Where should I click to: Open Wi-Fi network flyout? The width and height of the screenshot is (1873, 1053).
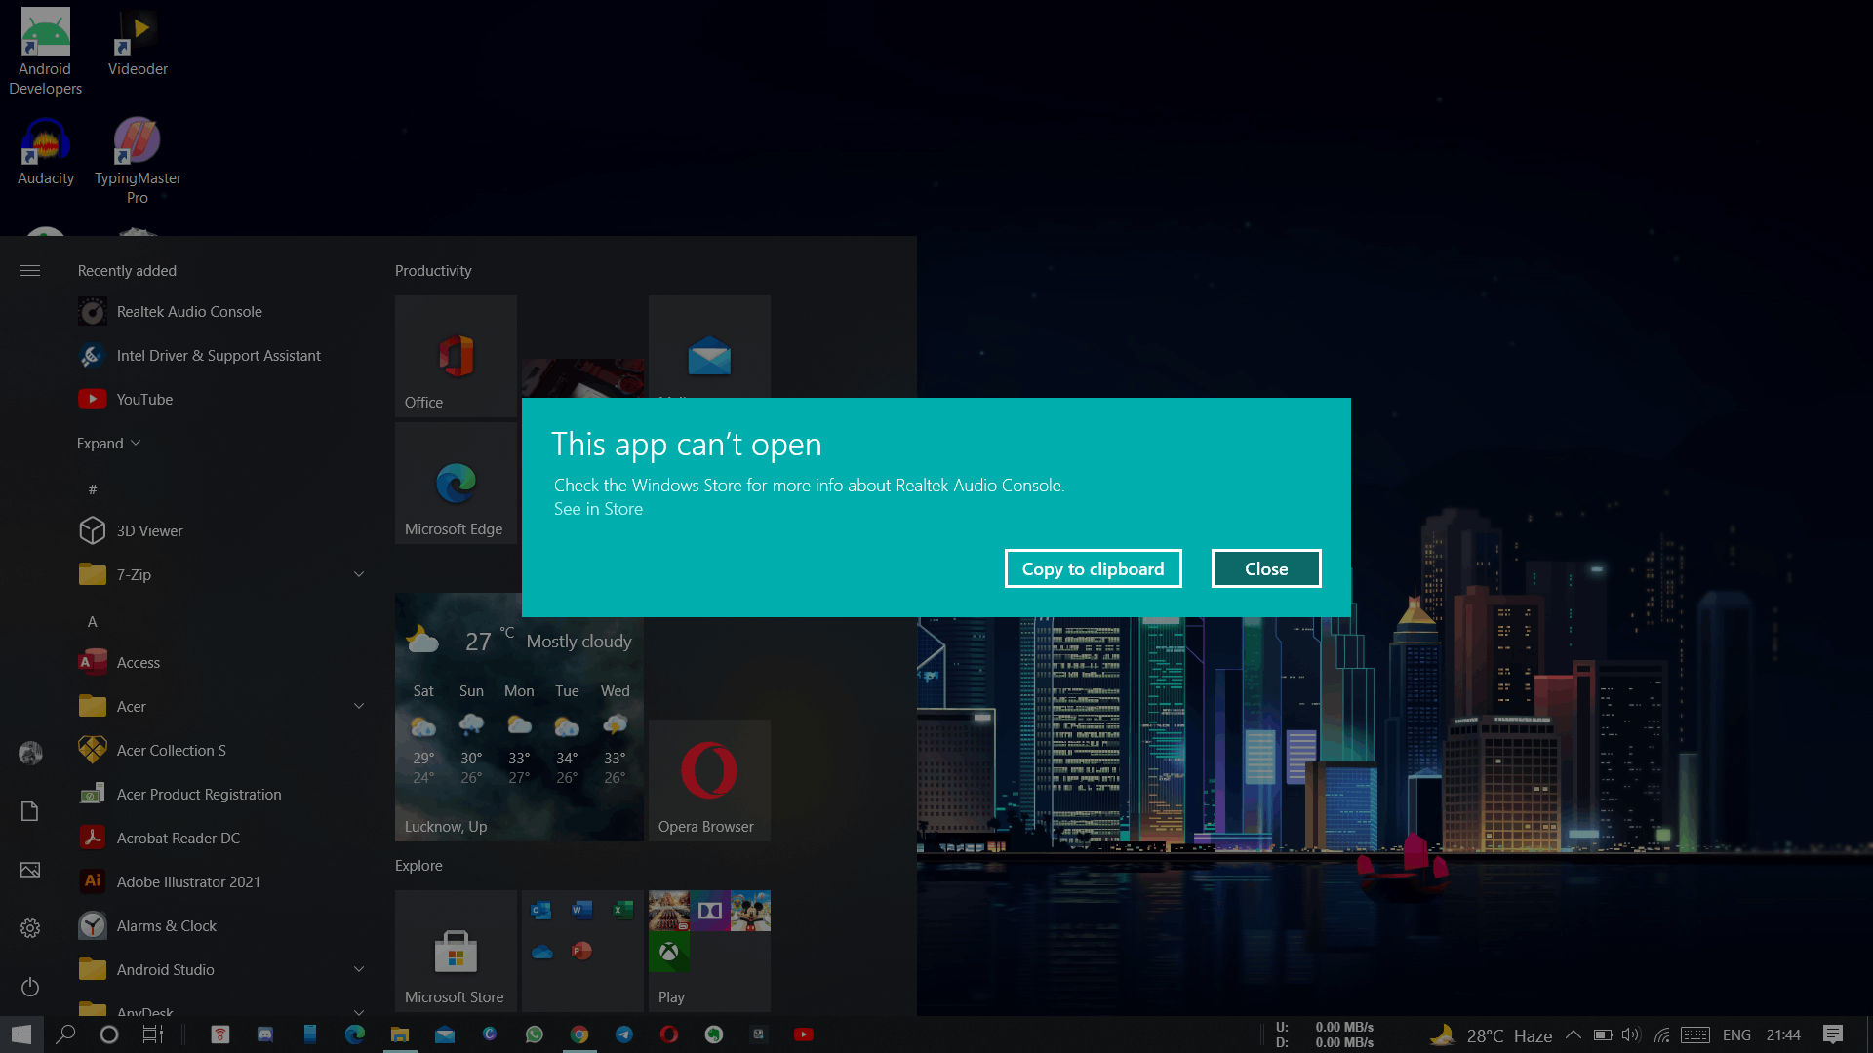(1662, 1034)
